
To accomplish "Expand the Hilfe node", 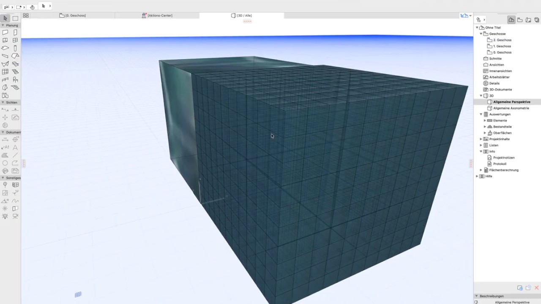I will point(477,176).
